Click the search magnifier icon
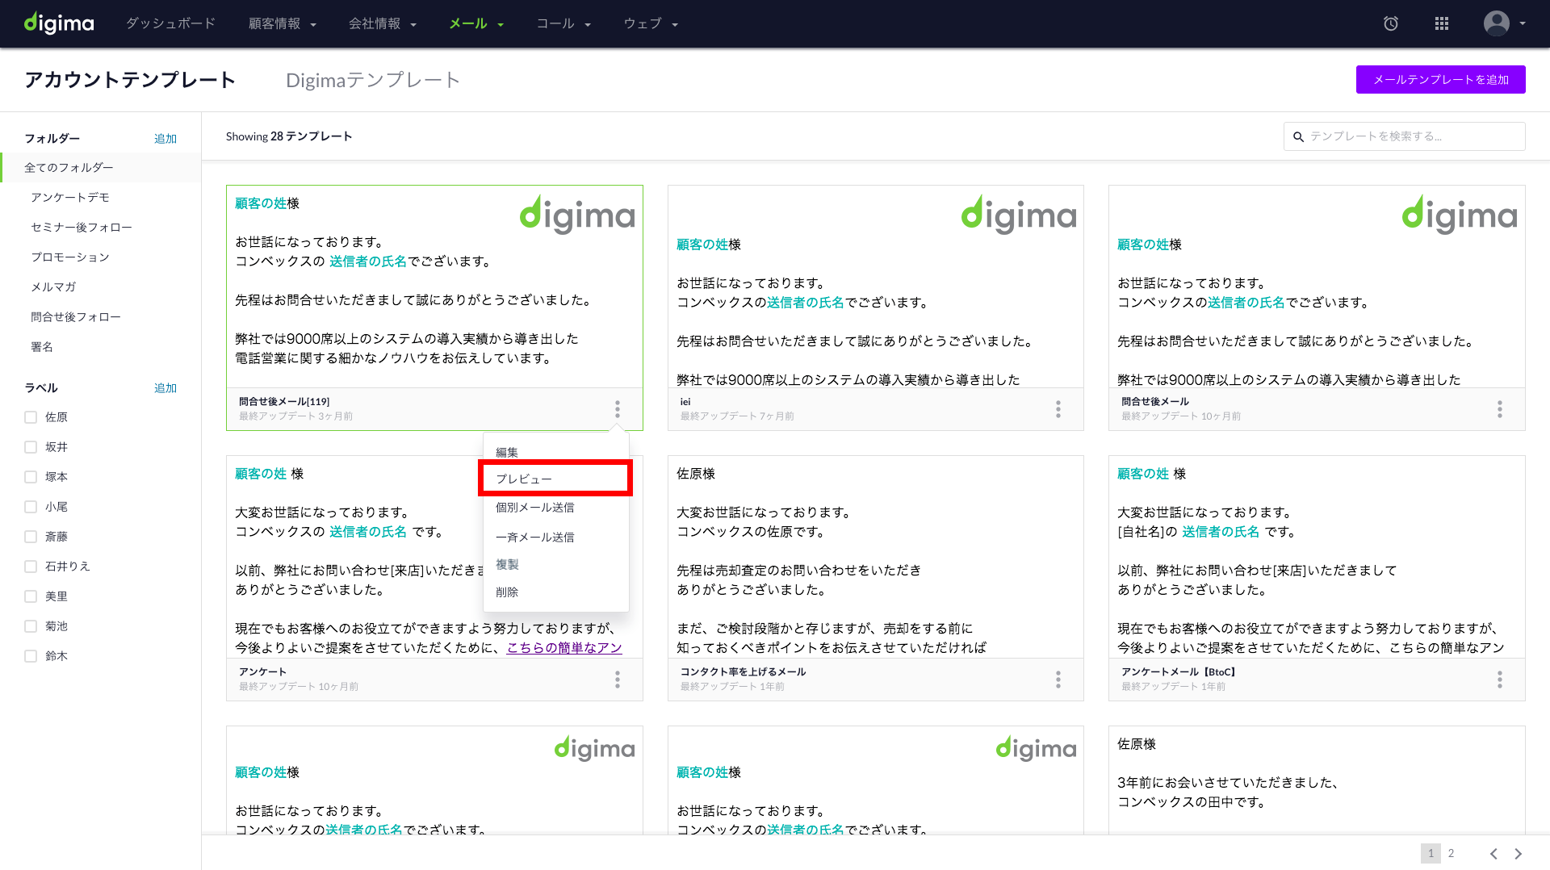The height and width of the screenshot is (870, 1550). pos(1298,136)
